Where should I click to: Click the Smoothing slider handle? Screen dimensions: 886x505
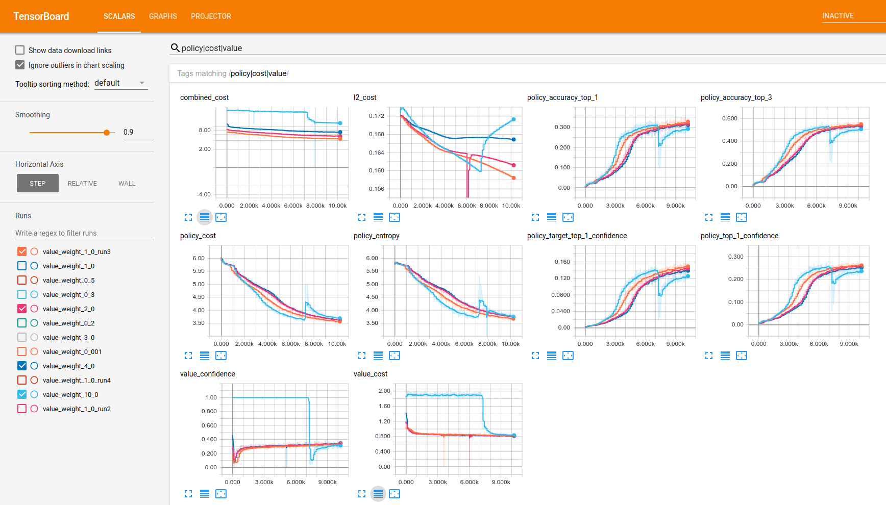click(x=107, y=133)
